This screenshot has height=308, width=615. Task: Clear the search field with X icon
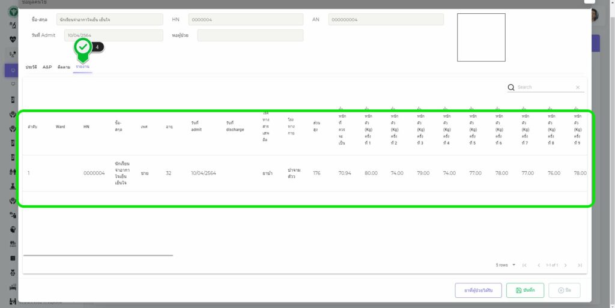pyautogui.click(x=578, y=88)
